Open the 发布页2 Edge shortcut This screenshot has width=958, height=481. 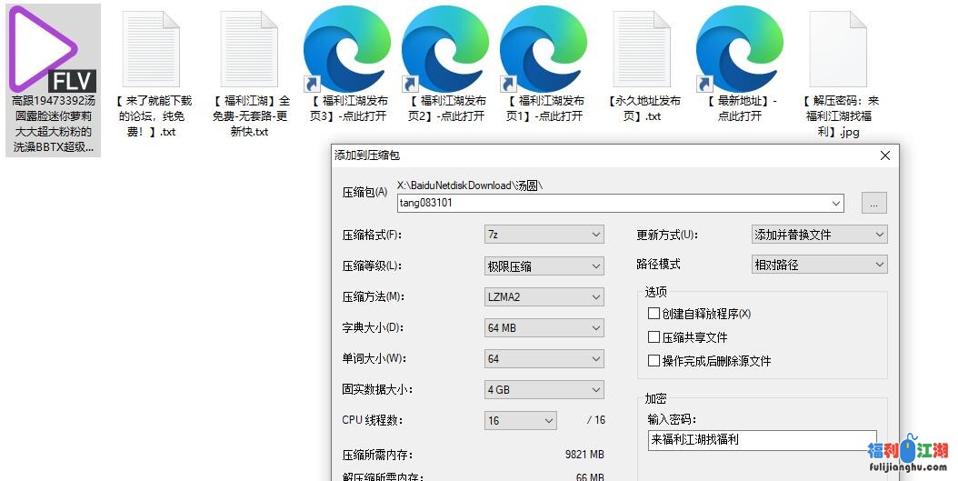coord(445,49)
